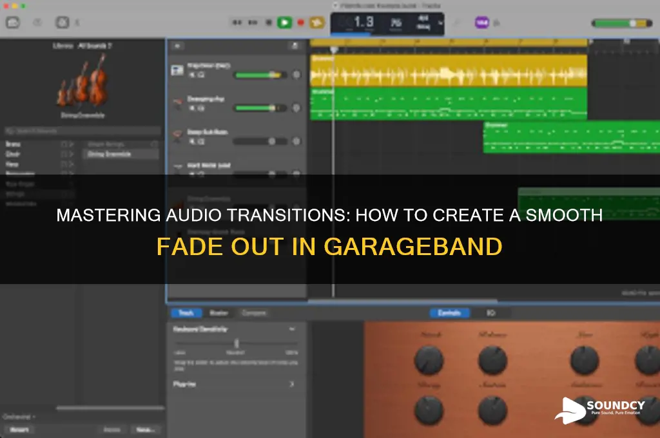Viewport: 660px width, 438px height.
Task: Mute the third track
Action: pyautogui.click(x=192, y=141)
